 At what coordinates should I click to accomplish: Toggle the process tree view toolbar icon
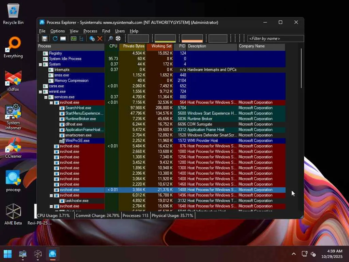81,39
